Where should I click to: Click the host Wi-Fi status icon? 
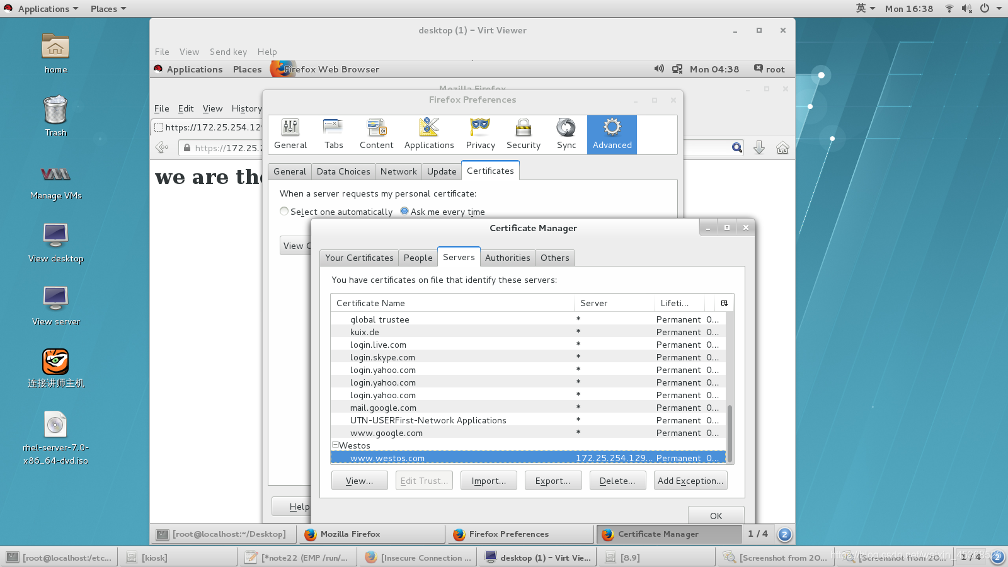[x=949, y=8]
